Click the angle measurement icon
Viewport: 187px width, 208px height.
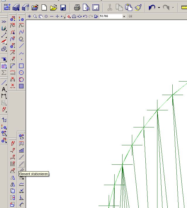point(21,198)
